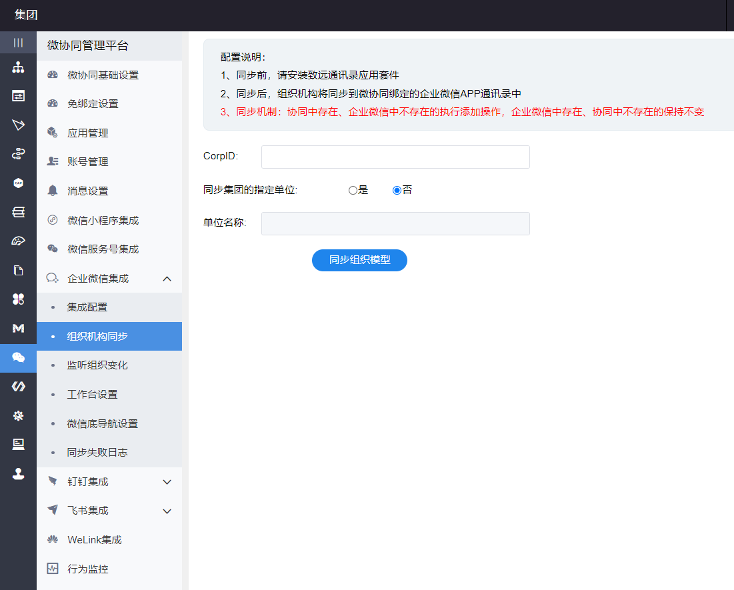Open the 同步失败日志 submenu item
The width and height of the screenshot is (734, 590).
97,453
